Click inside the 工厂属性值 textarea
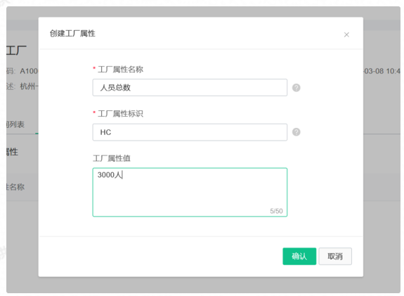Viewport: 404px width, 296px height. (x=190, y=192)
